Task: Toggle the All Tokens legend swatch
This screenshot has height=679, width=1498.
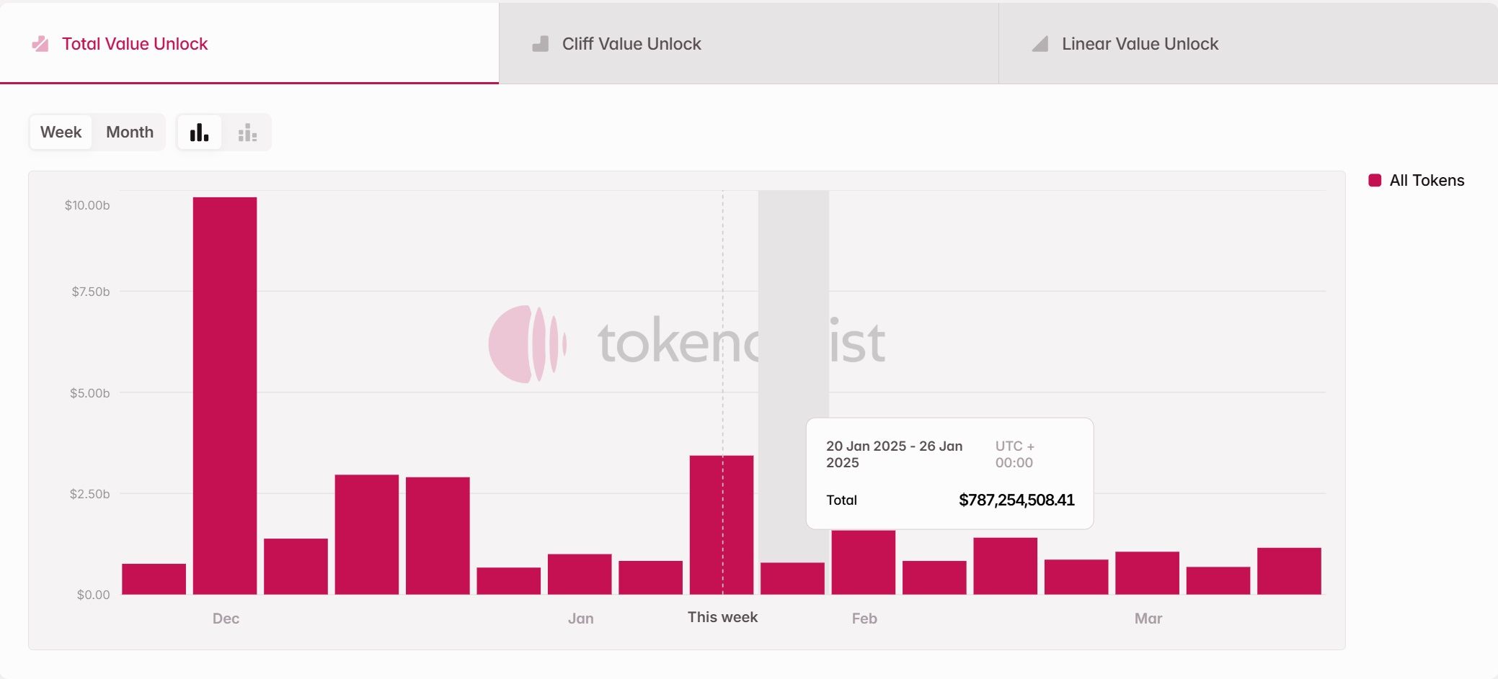Action: [1375, 180]
